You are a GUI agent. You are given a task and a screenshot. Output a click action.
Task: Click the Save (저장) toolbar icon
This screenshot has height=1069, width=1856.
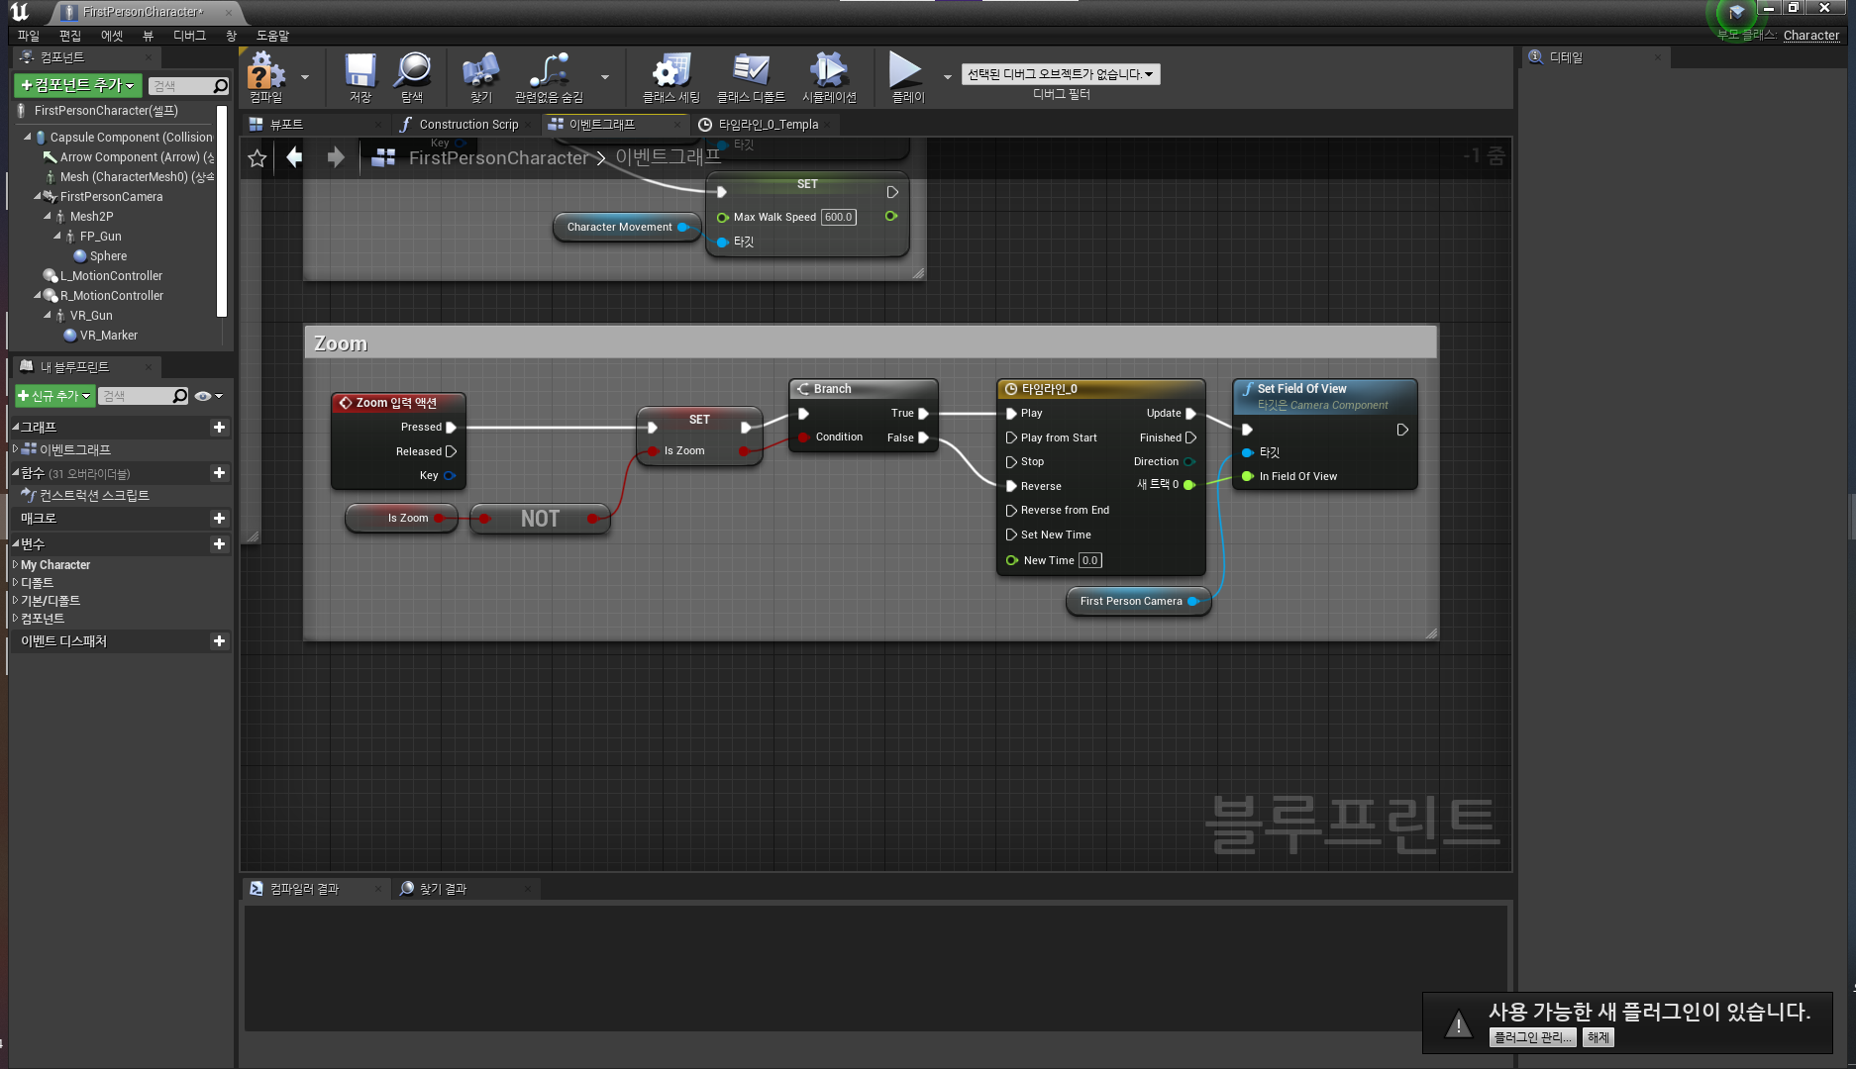(361, 77)
